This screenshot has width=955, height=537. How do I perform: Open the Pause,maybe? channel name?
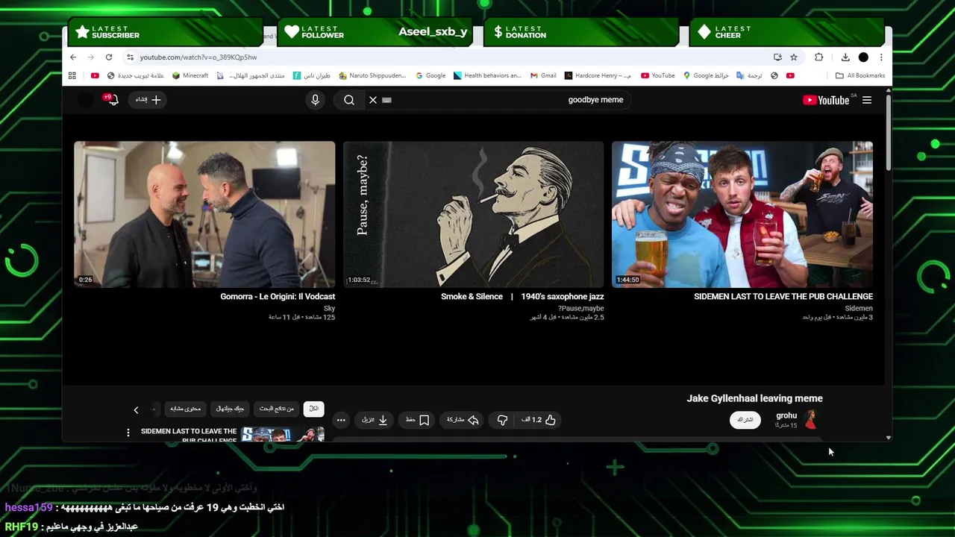[581, 308]
